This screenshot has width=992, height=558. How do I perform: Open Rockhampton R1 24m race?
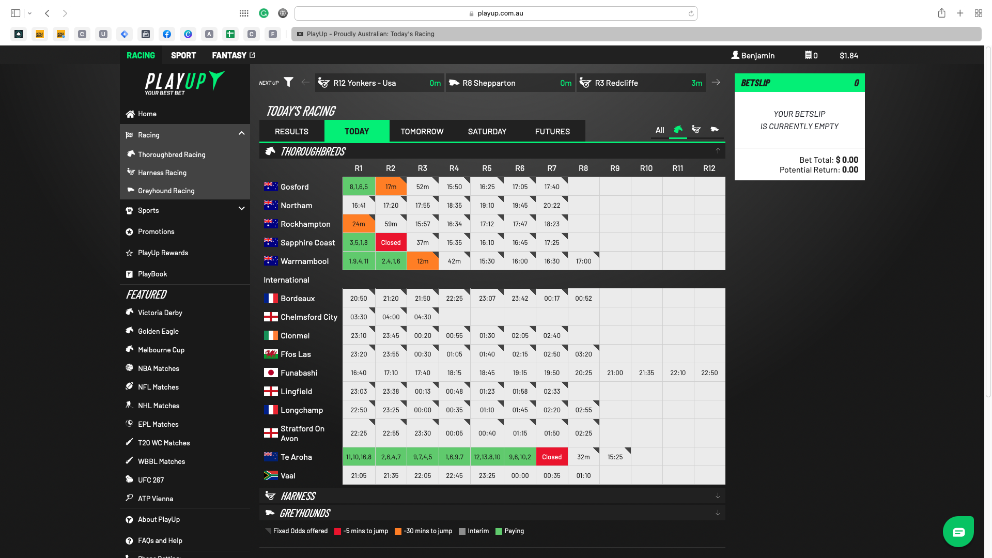pos(359,224)
